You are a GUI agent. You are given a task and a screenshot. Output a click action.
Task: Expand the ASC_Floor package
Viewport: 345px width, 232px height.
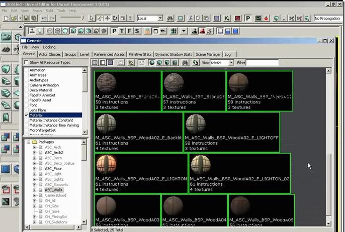click(35, 169)
